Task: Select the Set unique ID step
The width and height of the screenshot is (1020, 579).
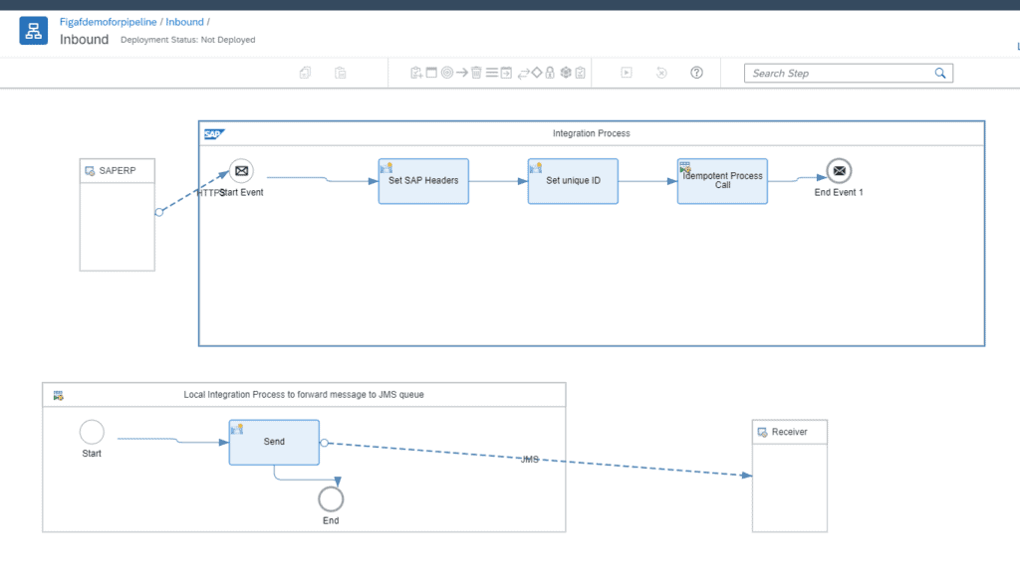Action: [573, 181]
